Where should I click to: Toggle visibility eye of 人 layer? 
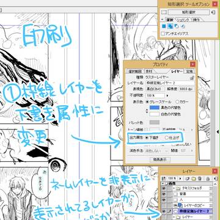pyautogui.click(x=163, y=199)
